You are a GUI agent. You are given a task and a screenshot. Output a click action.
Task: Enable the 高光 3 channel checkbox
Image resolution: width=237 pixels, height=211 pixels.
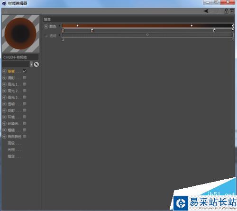[25, 97]
